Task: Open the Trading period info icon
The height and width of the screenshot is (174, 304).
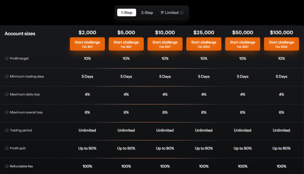Action: pos(7,130)
